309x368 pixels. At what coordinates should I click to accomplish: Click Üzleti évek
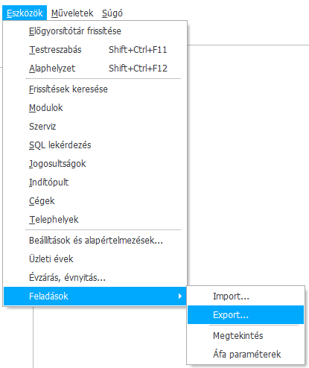(x=95, y=259)
